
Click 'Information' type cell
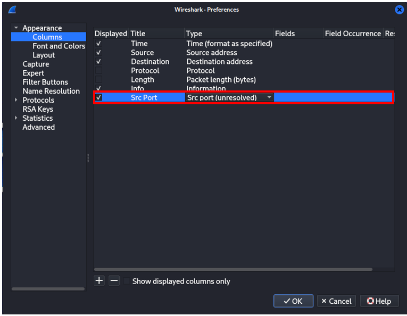tap(206, 88)
